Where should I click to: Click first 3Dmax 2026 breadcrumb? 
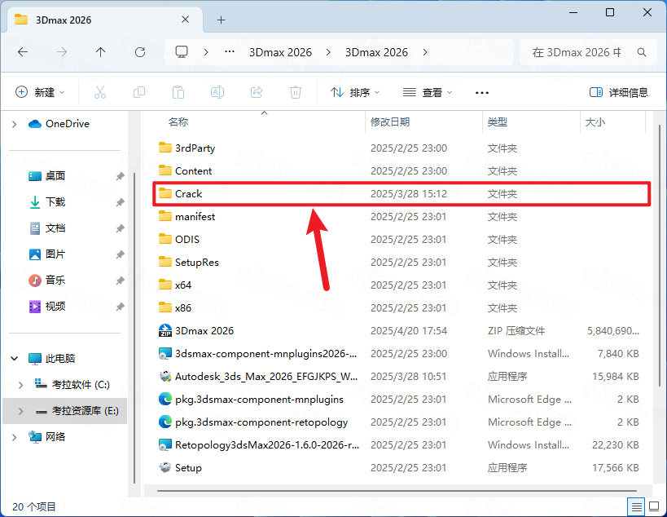pos(280,52)
